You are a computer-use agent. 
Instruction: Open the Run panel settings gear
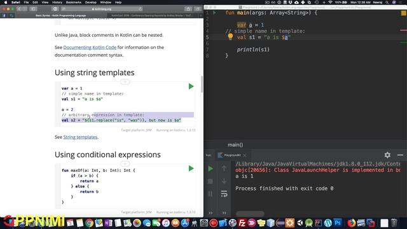[x=387, y=155]
